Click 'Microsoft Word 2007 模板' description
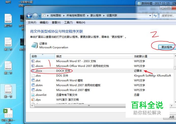The width and height of the screenshot is (176, 124). click(73, 90)
